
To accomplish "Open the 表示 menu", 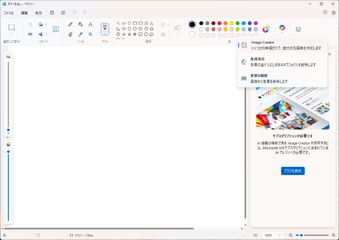I will [x=39, y=13].
